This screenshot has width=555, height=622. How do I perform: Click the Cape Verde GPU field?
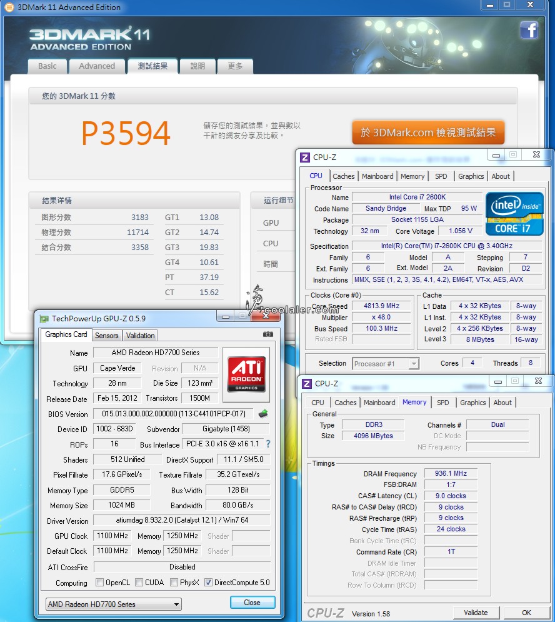117,368
